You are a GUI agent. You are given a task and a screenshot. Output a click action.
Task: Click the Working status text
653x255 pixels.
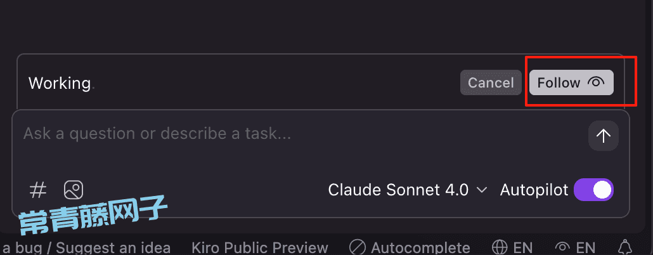(x=60, y=83)
